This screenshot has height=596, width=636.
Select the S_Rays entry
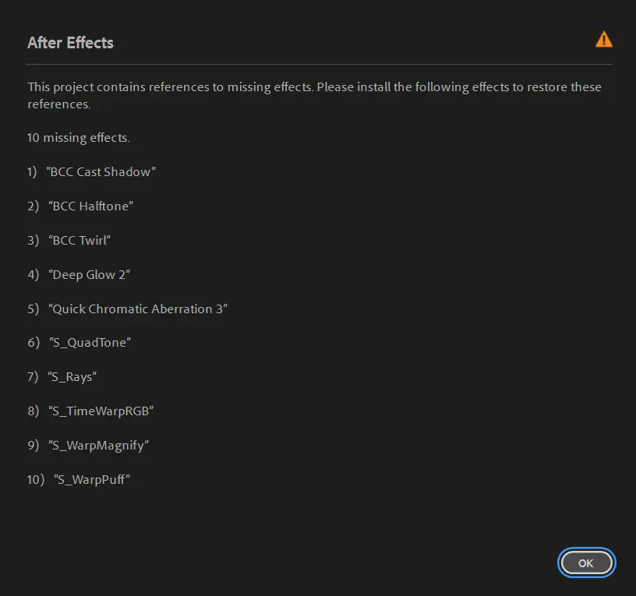[x=72, y=377]
